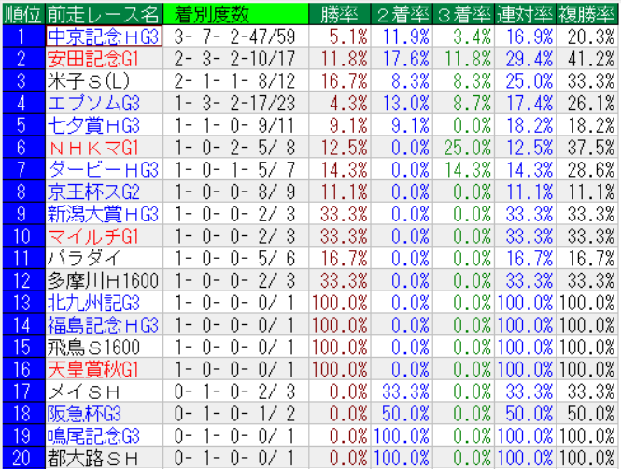
Task: Sort by the 勝率 column header
Action: (x=339, y=14)
